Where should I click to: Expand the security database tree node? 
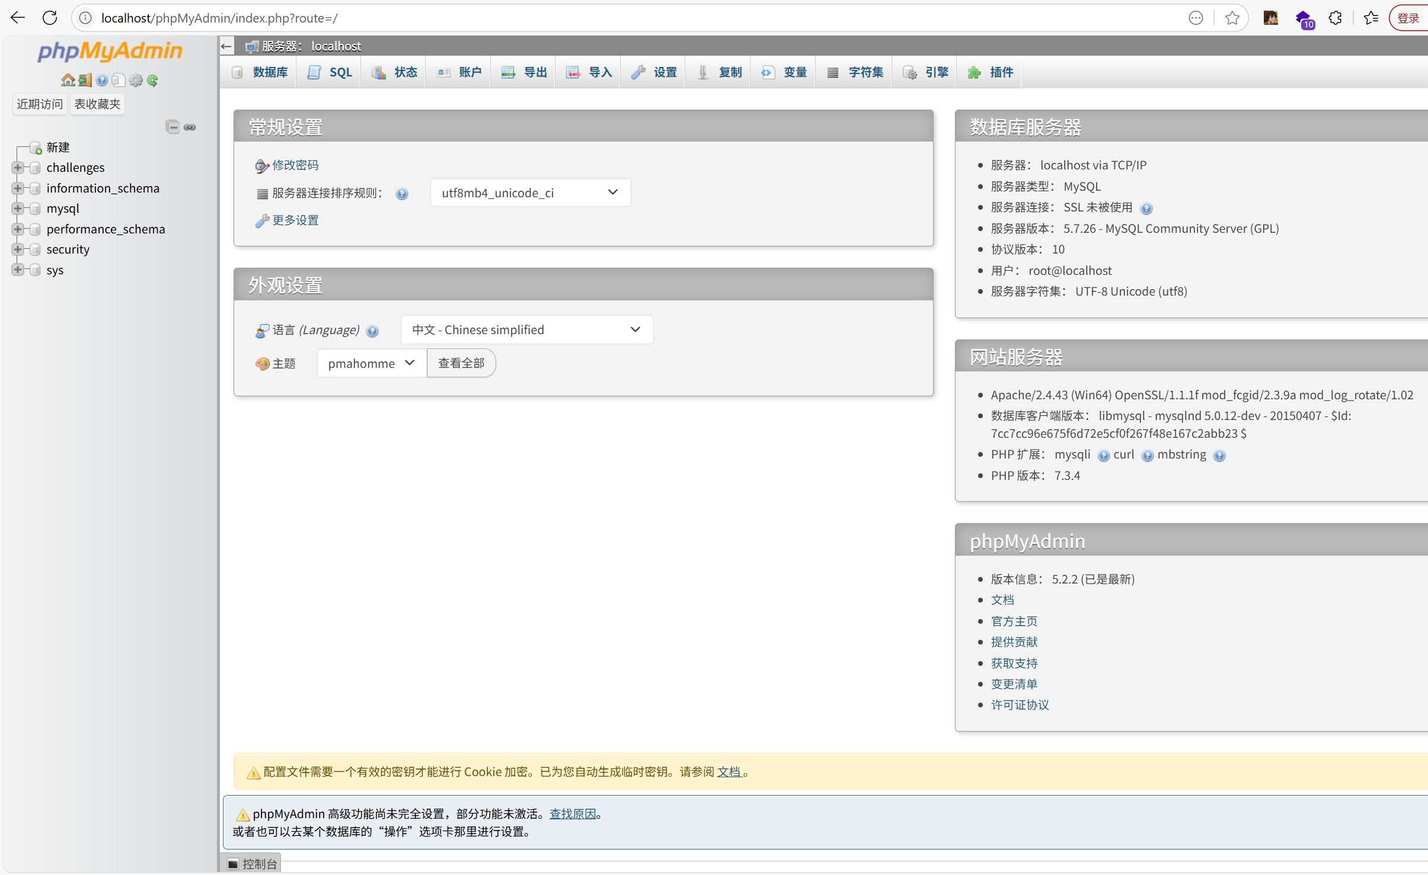point(18,249)
